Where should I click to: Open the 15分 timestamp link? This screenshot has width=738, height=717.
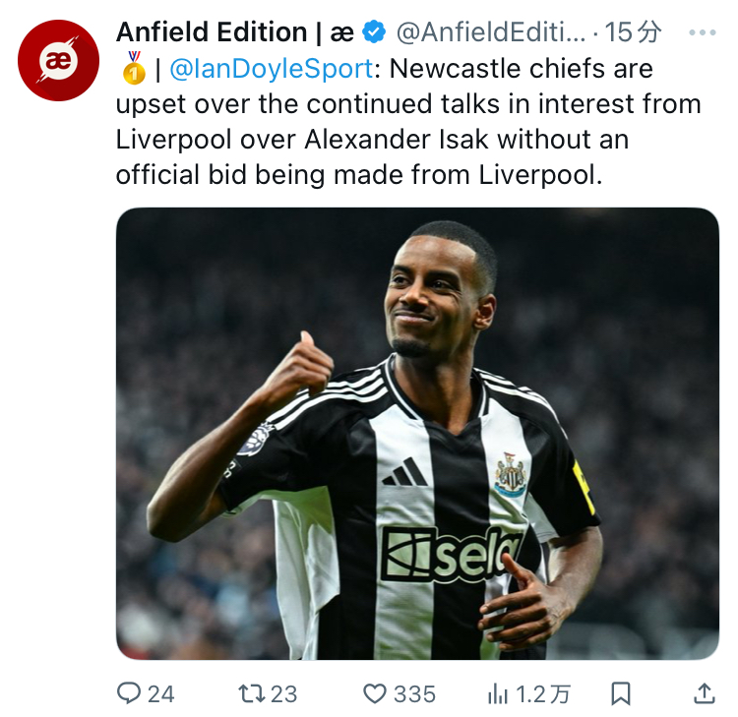click(633, 32)
